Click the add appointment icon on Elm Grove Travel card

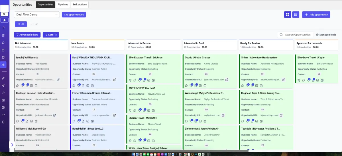pos(322,80)
